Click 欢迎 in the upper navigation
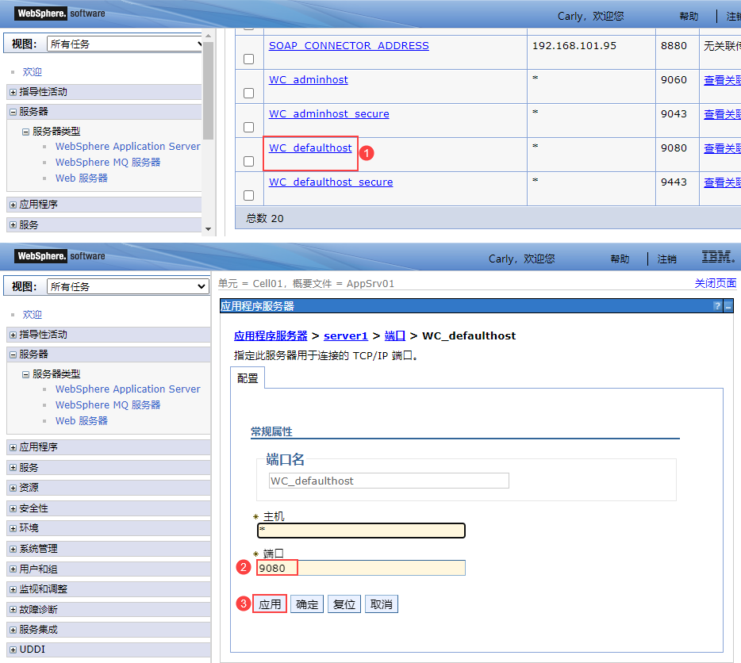 click(x=33, y=72)
